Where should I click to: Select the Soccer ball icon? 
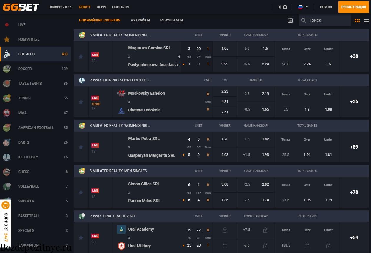(7, 69)
